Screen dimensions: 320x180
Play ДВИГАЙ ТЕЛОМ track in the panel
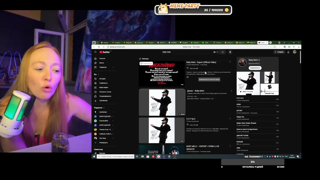[257, 137]
